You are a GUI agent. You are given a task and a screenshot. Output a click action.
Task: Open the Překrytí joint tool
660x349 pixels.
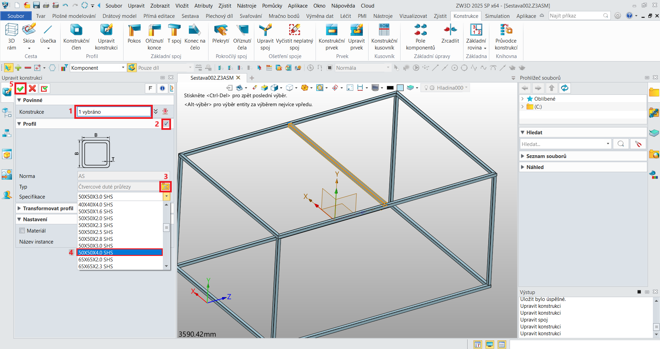coord(221,34)
